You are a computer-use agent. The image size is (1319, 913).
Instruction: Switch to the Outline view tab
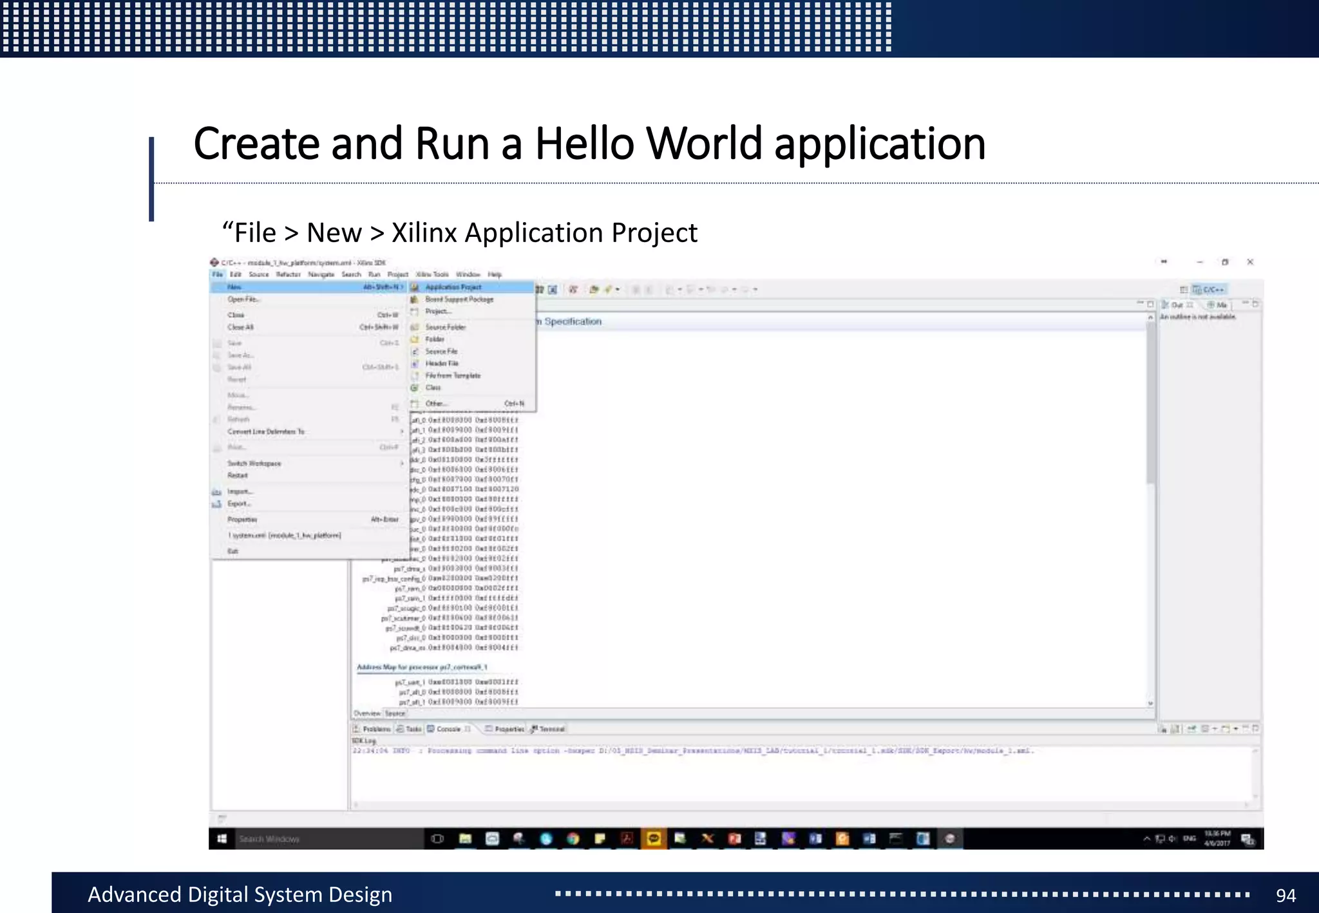coord(1178,305)
